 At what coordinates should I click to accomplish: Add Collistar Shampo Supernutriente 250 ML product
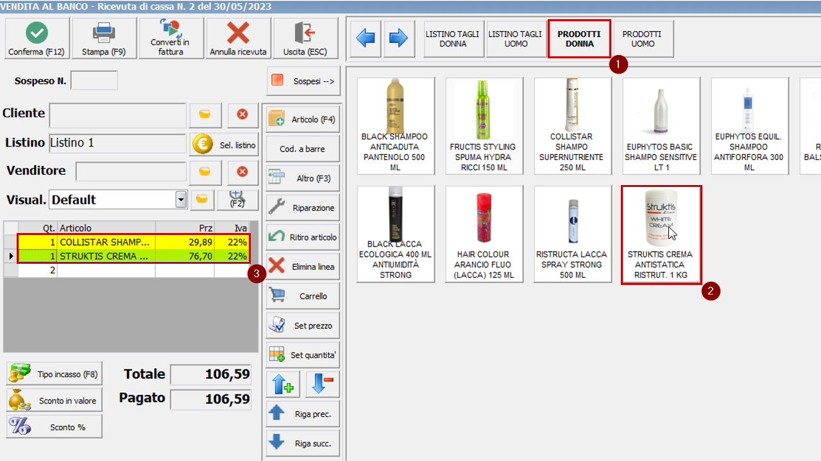(x=573, y=126)
